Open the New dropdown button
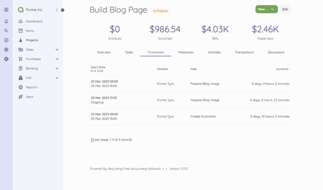323x190 pixels. (x=266, y=9)
